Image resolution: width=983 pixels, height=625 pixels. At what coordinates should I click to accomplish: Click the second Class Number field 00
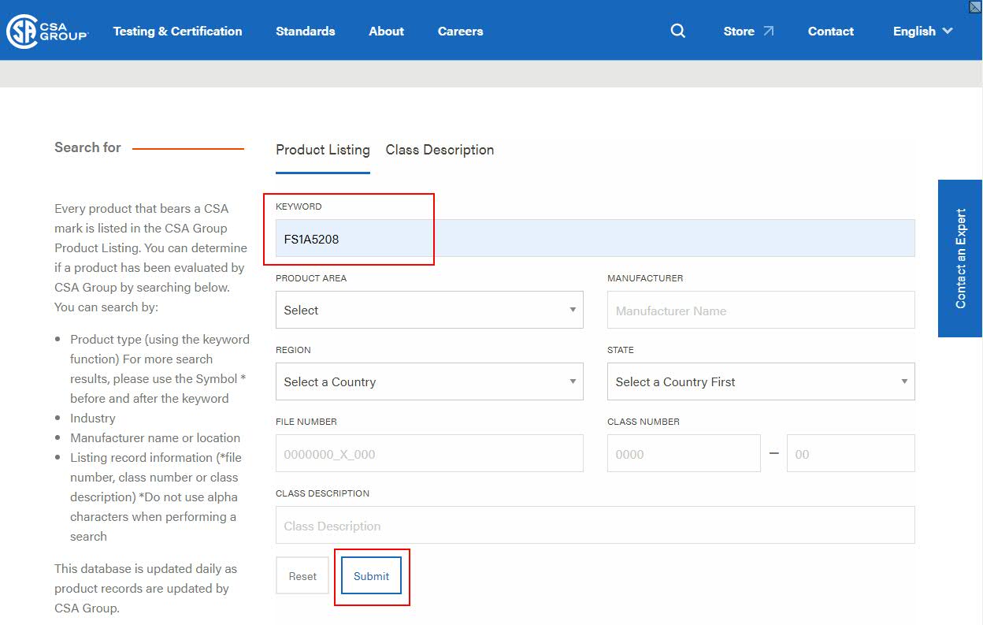(851, 453)
